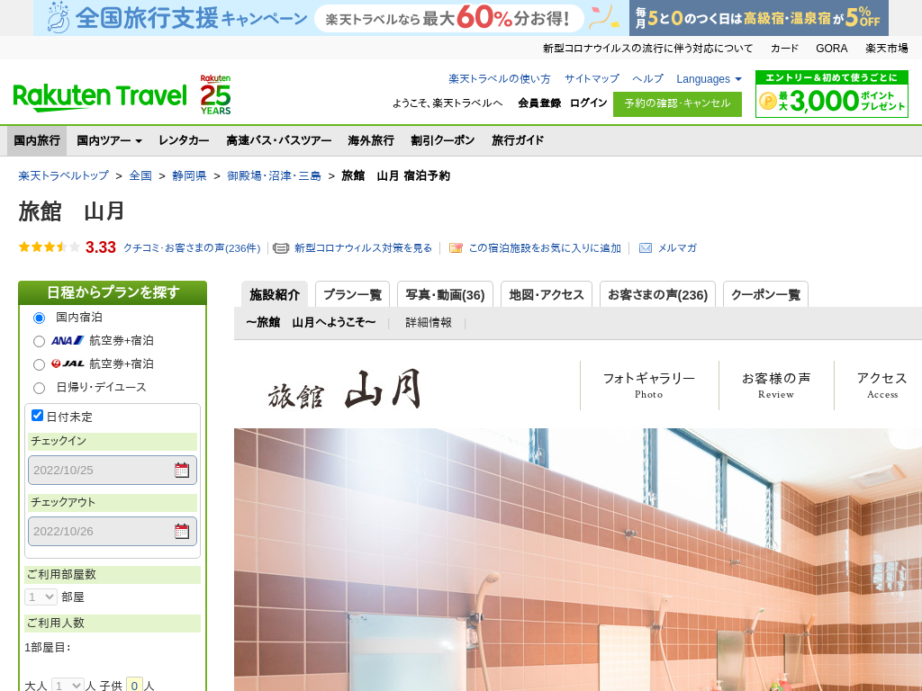Image resolution: width=922 pixels, height=691 pixels.
Task: Open the Languages dropdown
Action: [709, 79]
